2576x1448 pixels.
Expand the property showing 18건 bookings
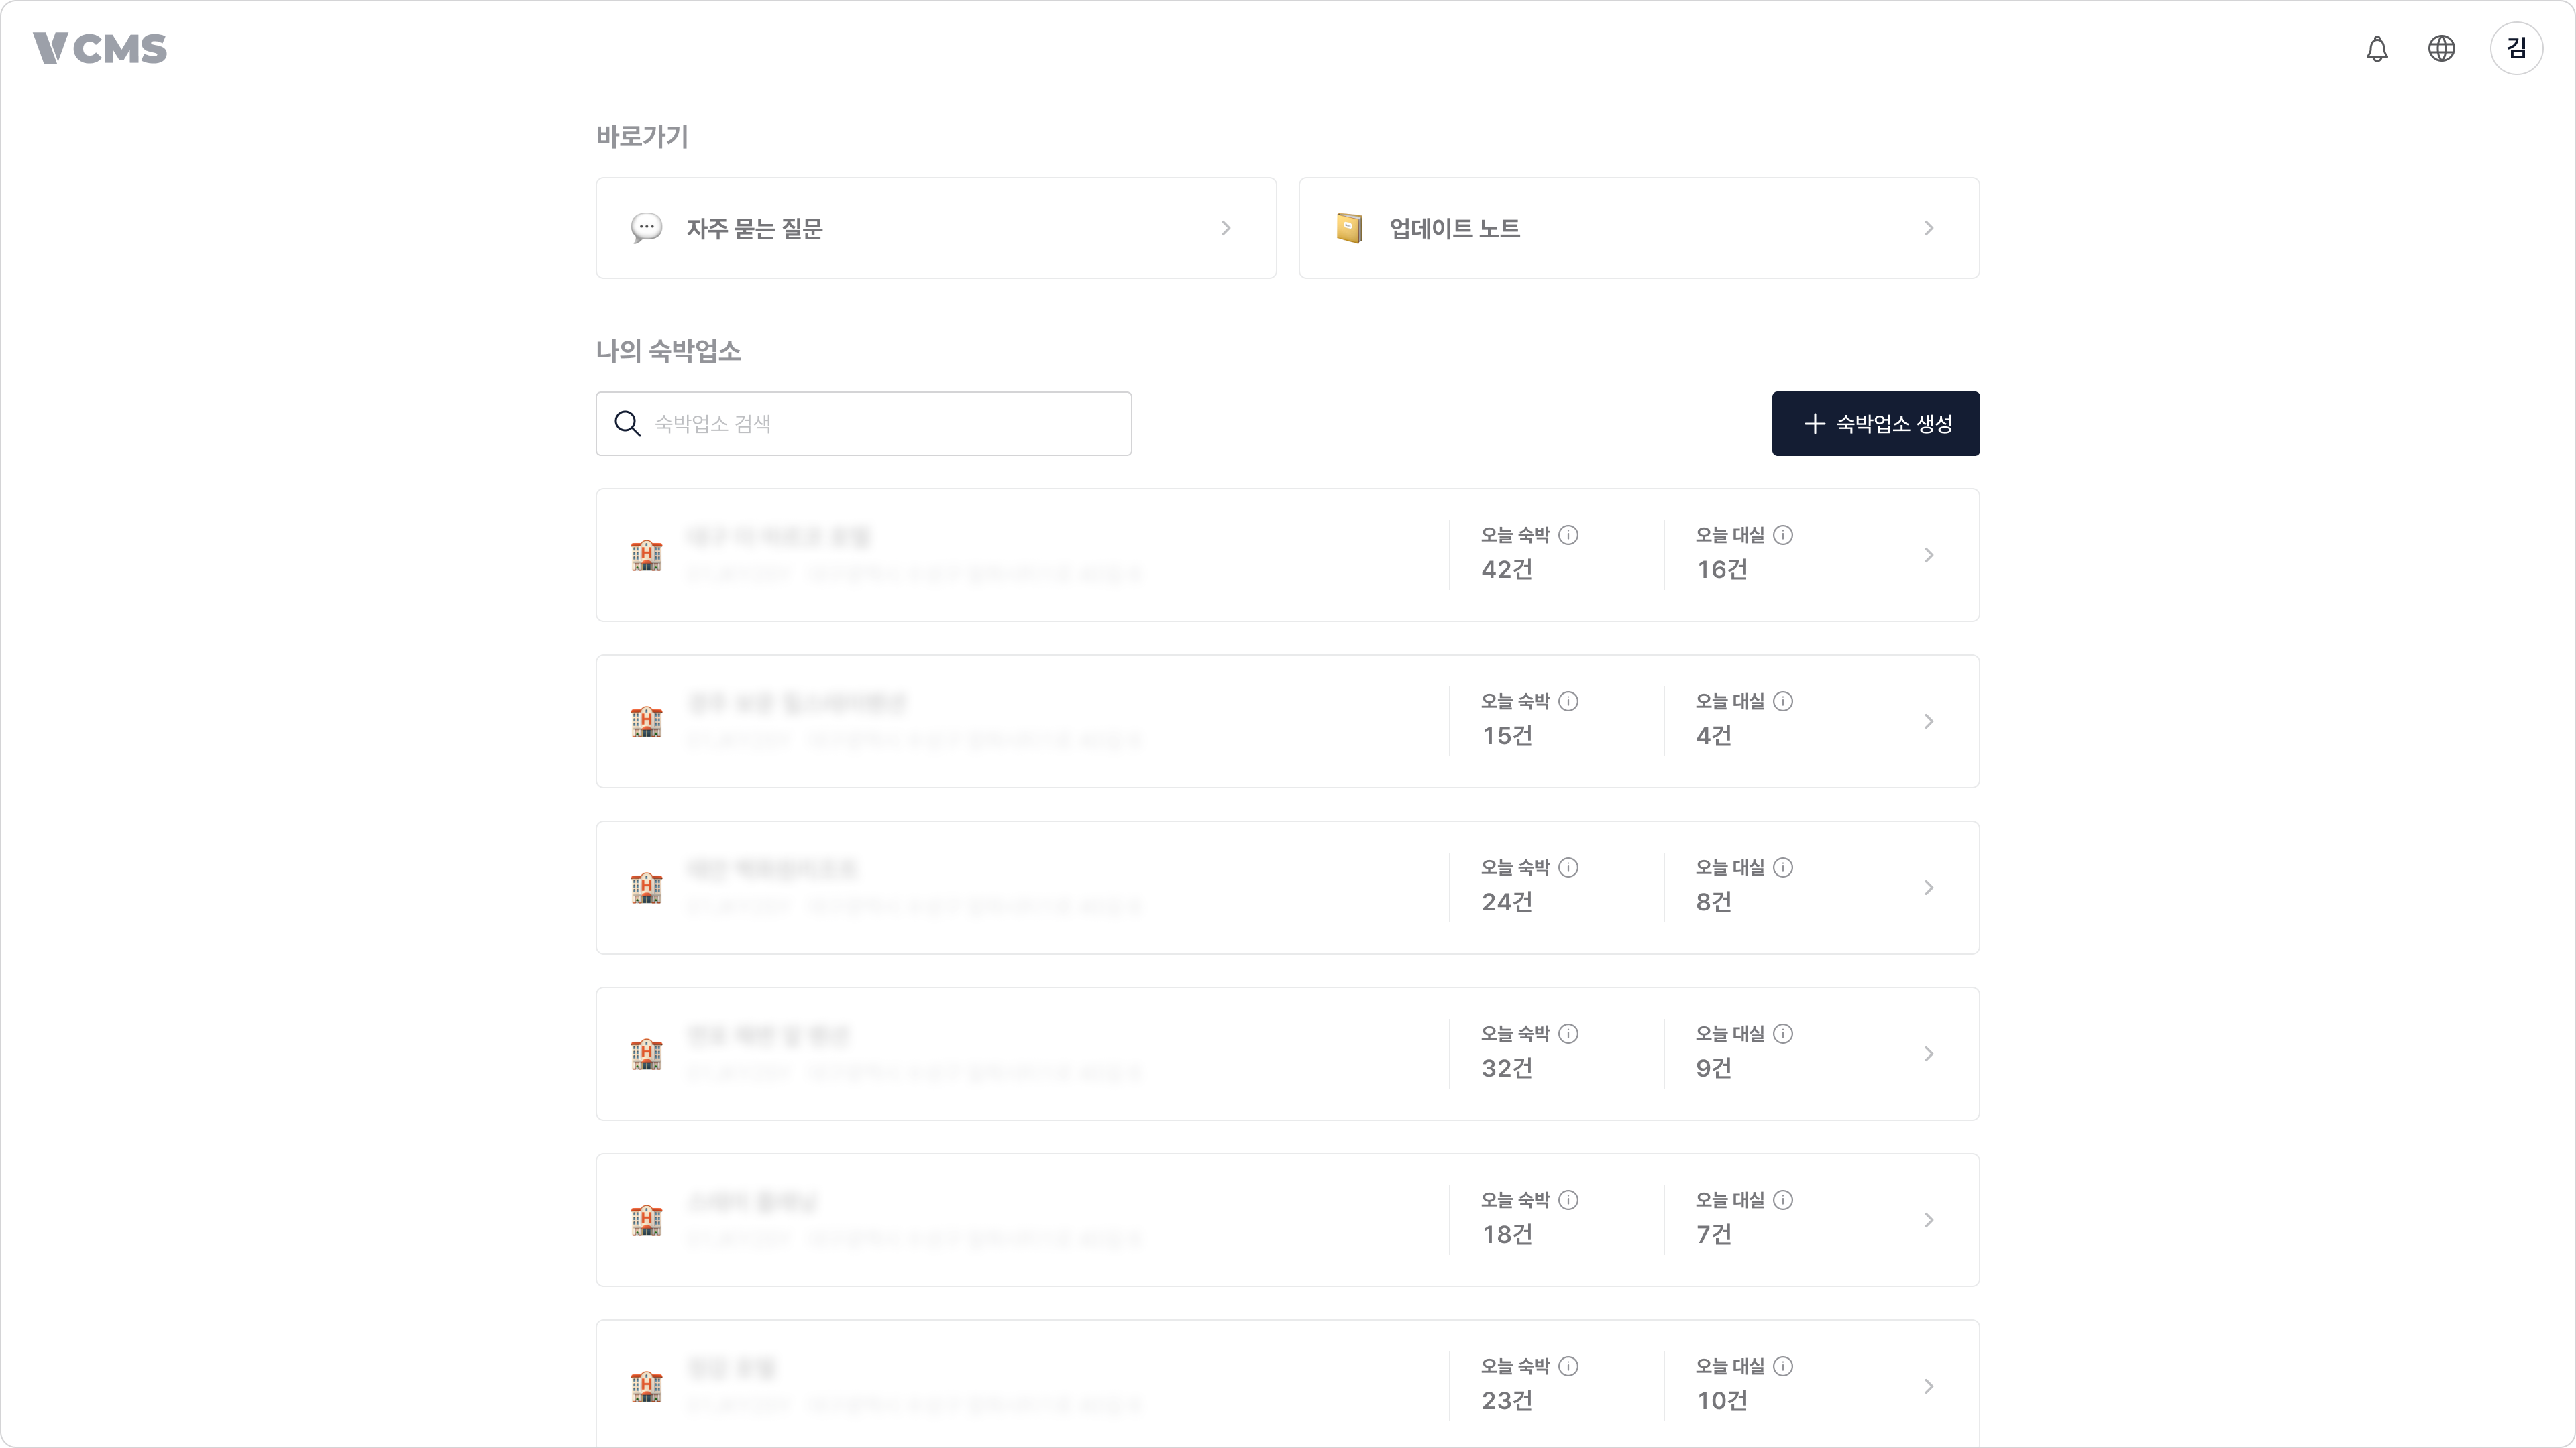coord(1929,1220)
